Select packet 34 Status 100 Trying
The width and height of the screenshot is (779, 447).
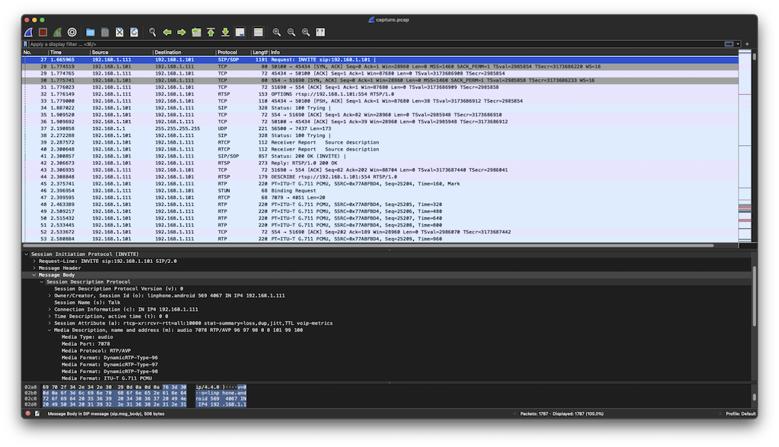coord(380,108)
